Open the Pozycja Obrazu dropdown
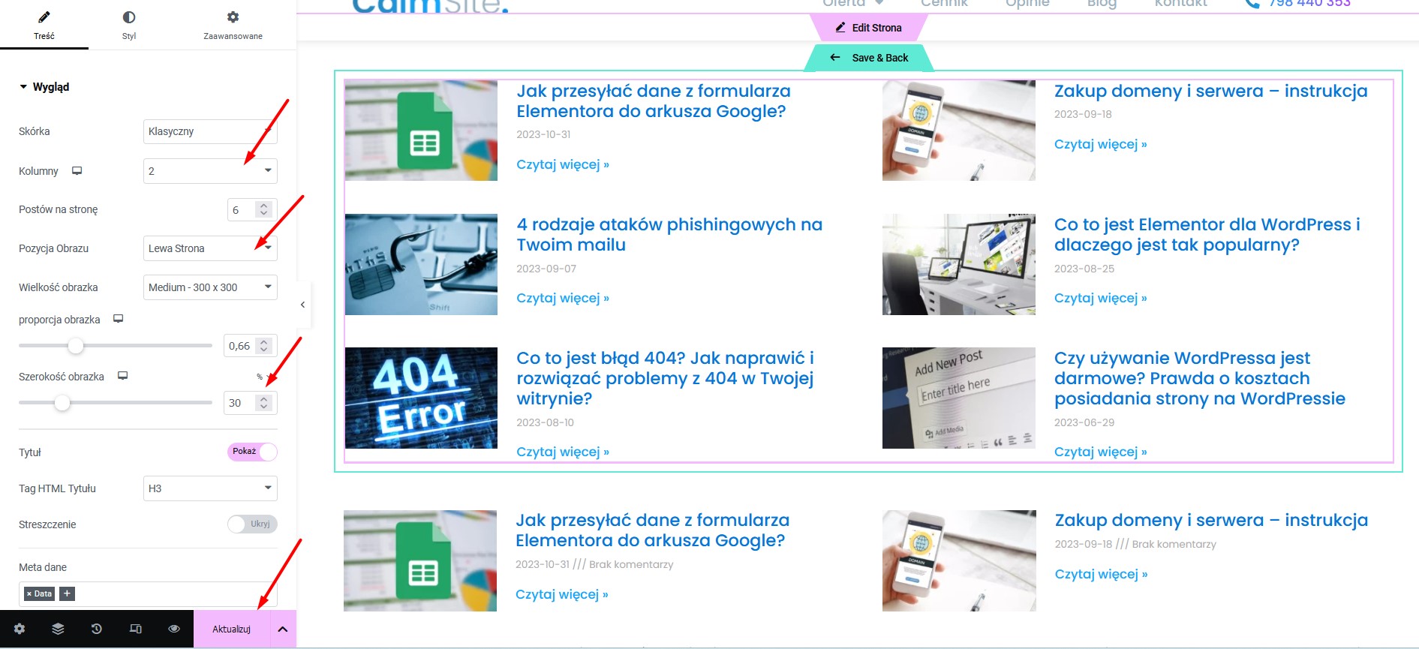Screen dimensions: 1419x649 click(210, 248)
